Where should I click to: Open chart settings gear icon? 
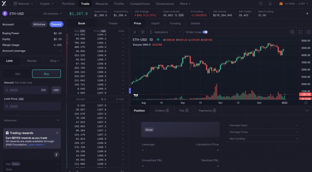pos(292,32)
